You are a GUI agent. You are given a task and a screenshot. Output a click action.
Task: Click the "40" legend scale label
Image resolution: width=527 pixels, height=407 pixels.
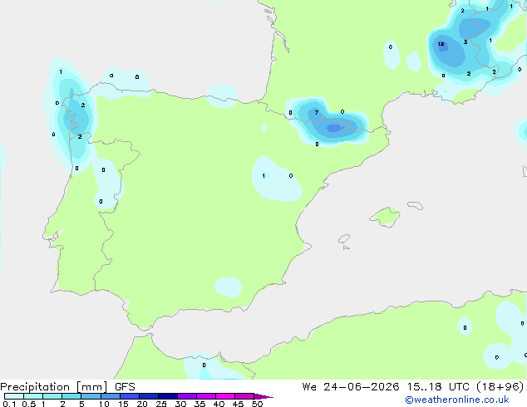(x=219, y=404)
